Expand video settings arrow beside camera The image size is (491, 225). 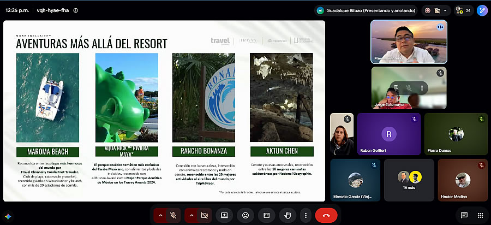tap(191, 215)
